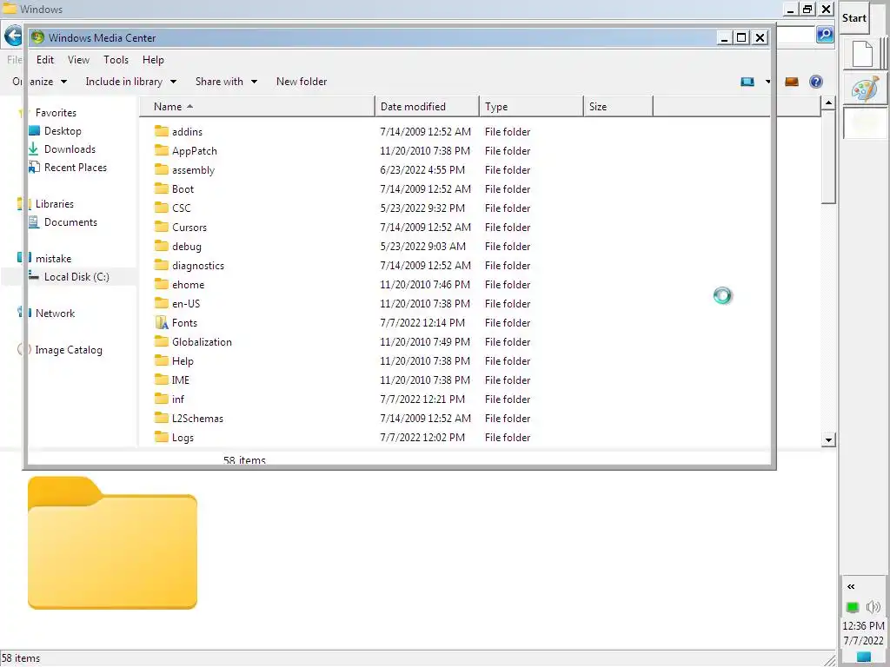This screenshot has width=890, height=667.
Task: Click the clock showing 12:36 PM
Action: point(863,625)
